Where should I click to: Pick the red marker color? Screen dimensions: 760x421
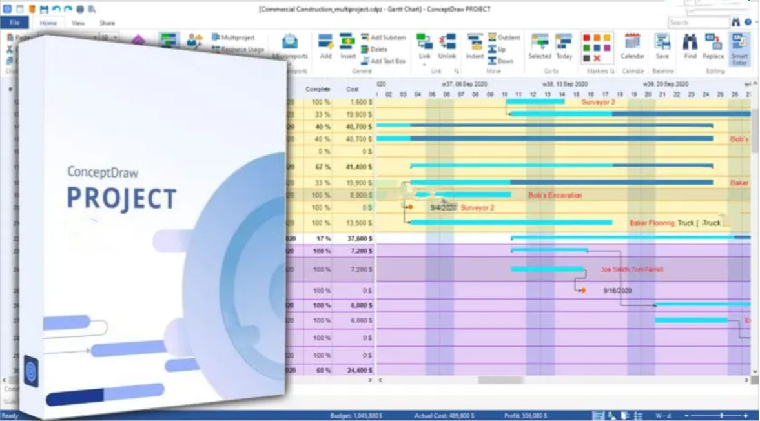tap(586, 38)
